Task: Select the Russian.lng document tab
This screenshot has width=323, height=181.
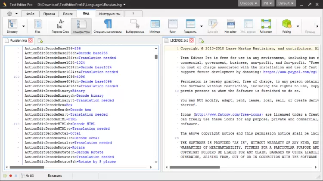Action: 19,40
